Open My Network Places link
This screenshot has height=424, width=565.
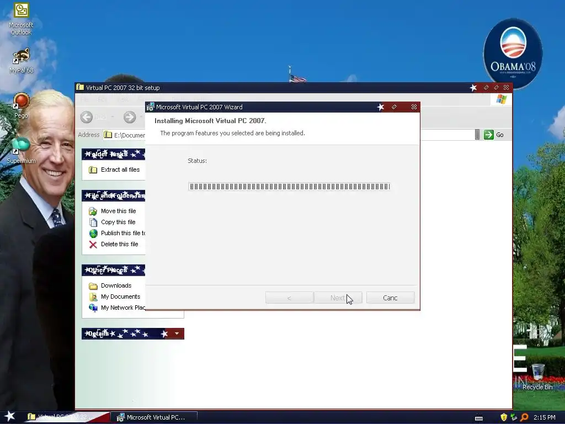(123, 308)
